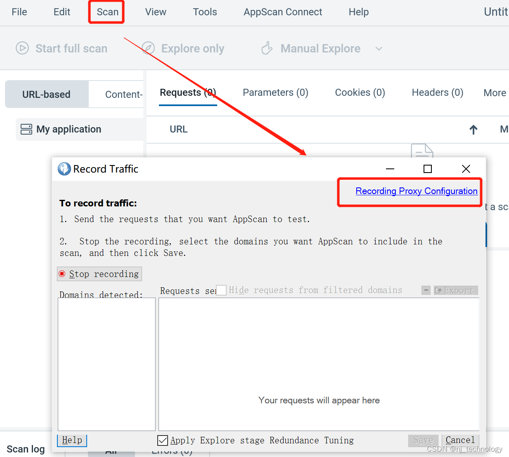The image size is (509, 457).
Task: Switch to the Content-based tab
Action: click(x=116, y=94)
